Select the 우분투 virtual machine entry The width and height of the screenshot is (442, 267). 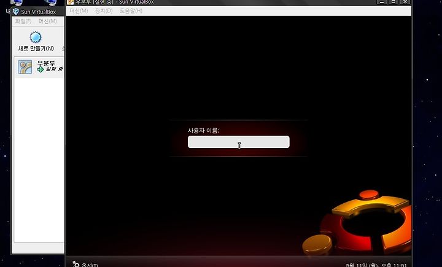tap(39, 67)
